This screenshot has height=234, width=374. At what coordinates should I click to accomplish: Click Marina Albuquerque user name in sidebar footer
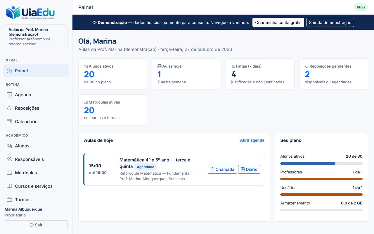(x=23, y=209)
